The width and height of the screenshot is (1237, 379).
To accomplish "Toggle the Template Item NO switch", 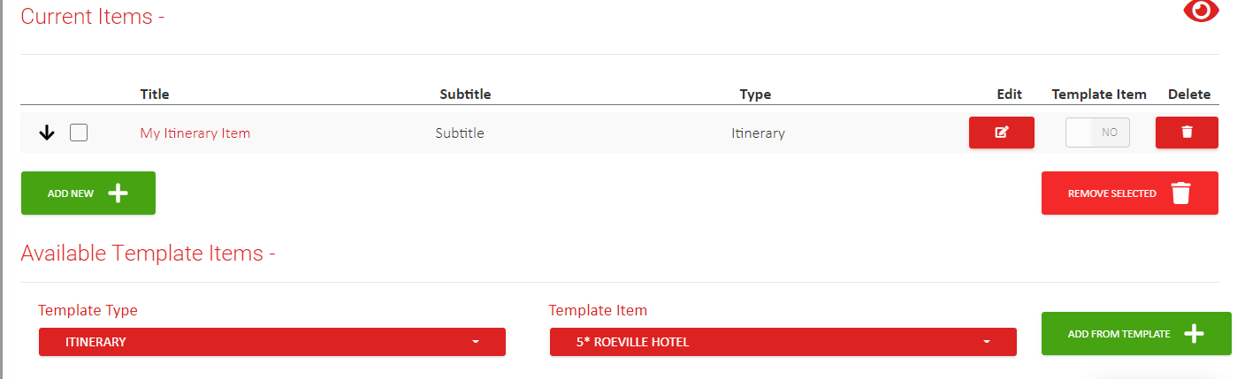I will 1097,133.
